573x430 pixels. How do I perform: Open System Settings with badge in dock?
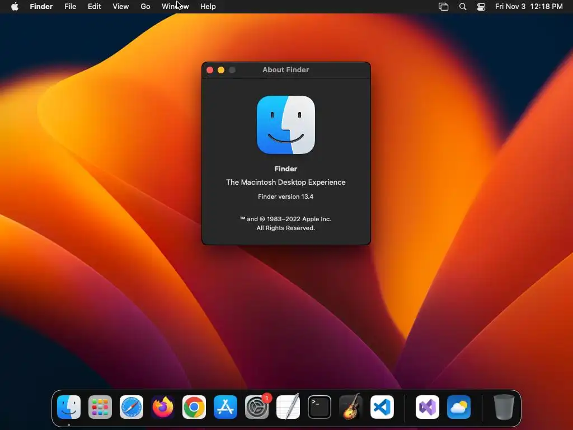(257, 407)
